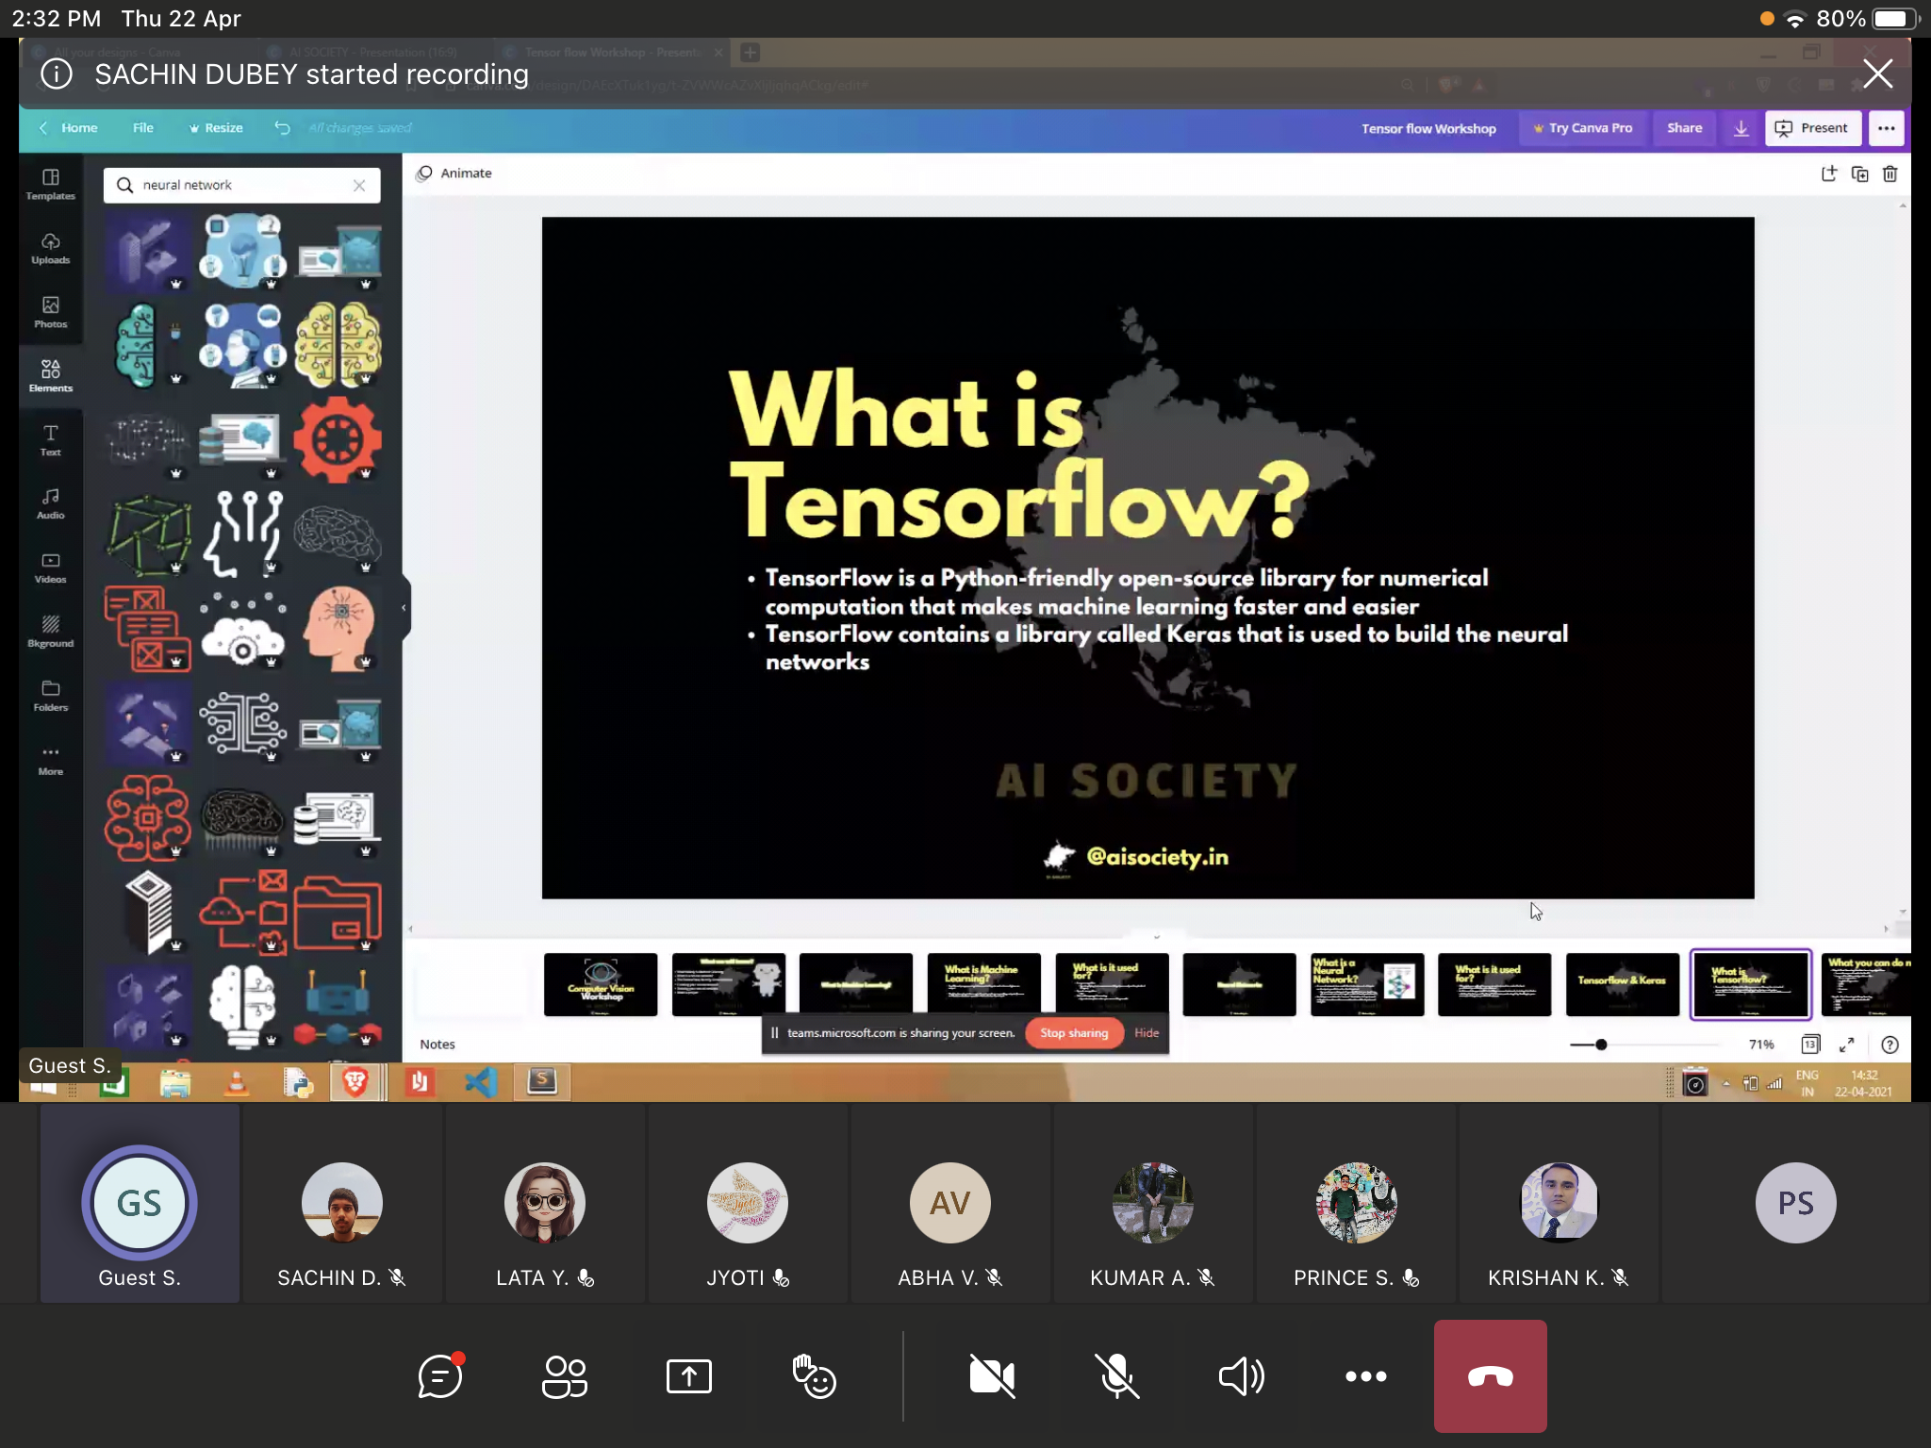The width and height of the screenshot is (1931, 1448).
Task: Click Stop sharing button
Action: pos(1074,1033)
